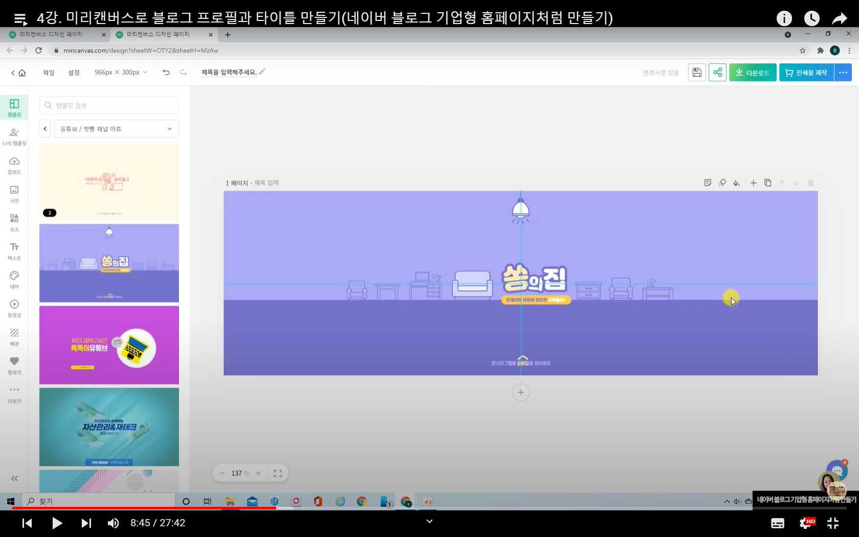
Task: Toggle video subtitles
Action: (x=778, y=523)
